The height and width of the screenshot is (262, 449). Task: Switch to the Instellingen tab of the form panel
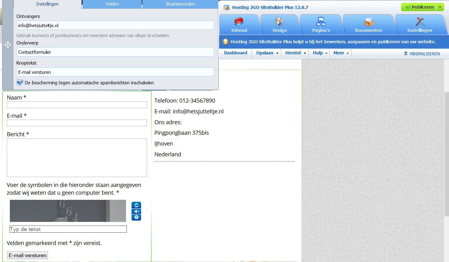coord(47,4)
